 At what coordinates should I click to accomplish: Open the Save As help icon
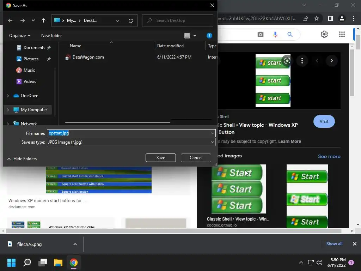coord(209,36)
